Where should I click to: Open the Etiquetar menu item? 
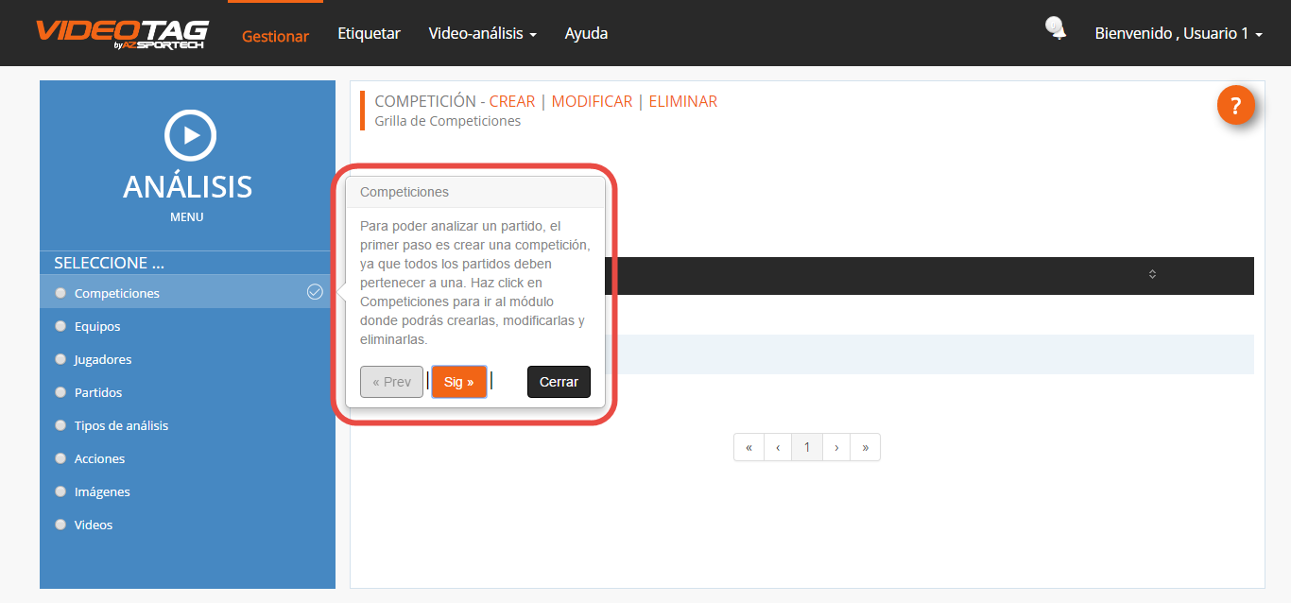[x=369, y=34]
